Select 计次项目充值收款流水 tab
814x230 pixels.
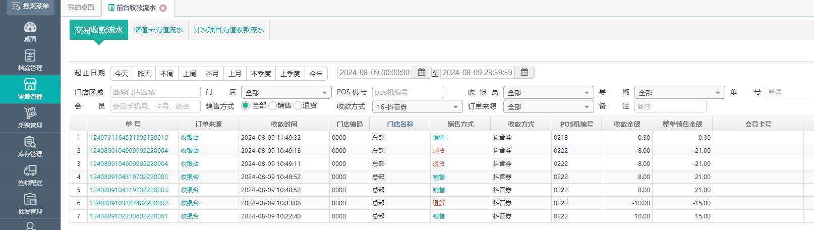[229, 30]
